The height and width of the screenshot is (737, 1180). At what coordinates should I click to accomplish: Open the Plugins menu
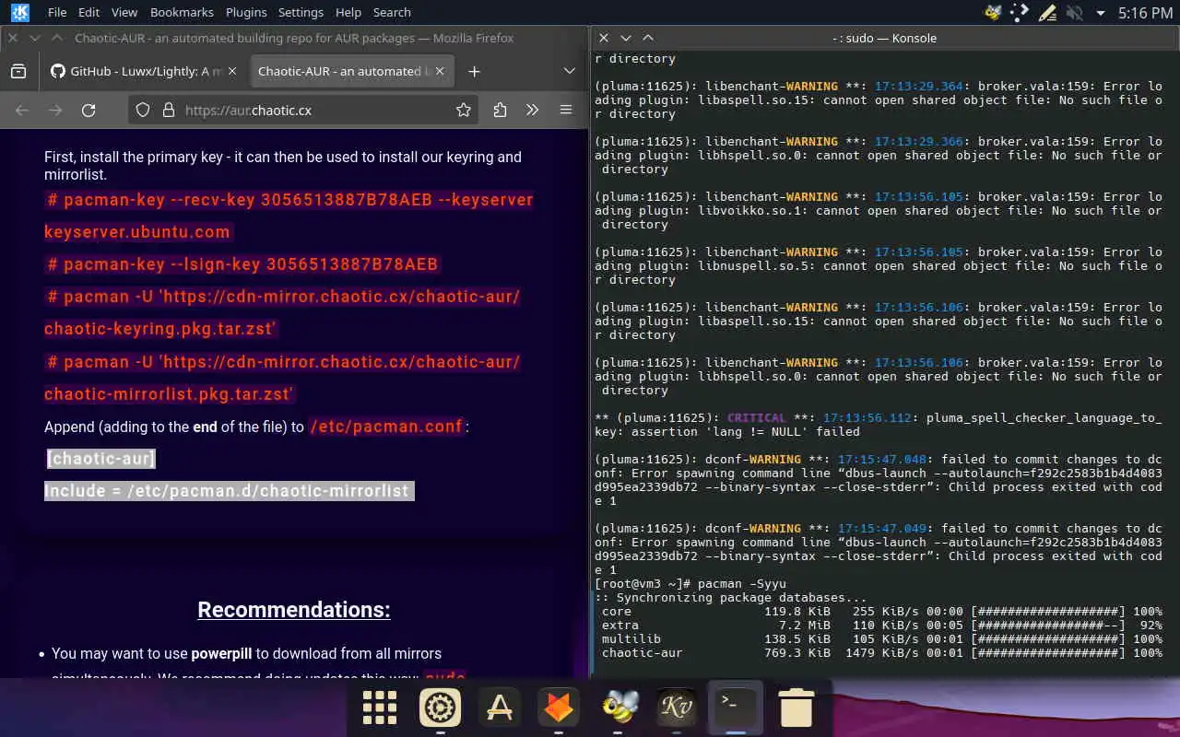246,12
